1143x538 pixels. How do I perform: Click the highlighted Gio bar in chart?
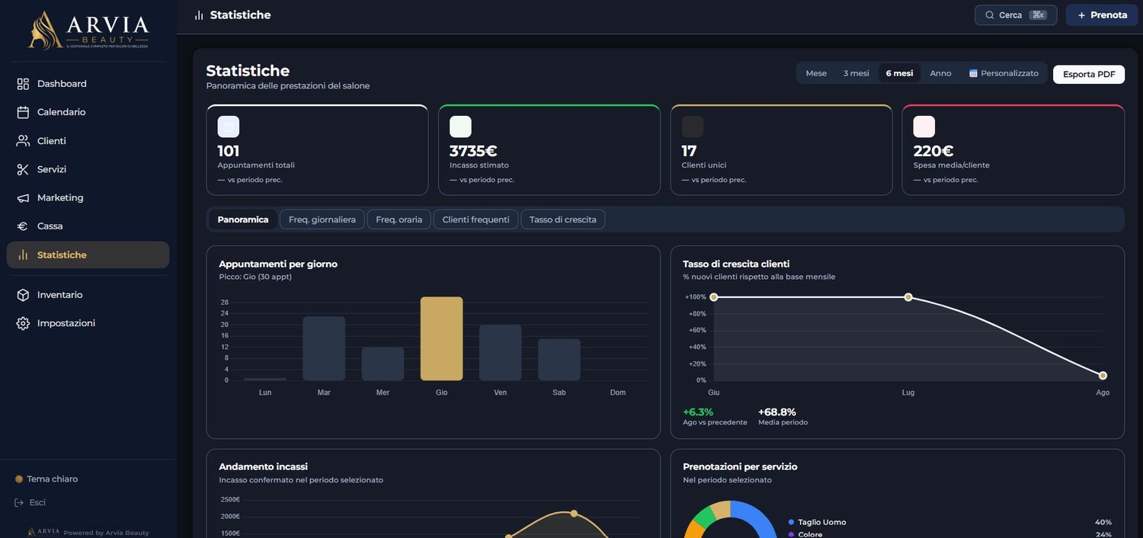click(442, 338)
